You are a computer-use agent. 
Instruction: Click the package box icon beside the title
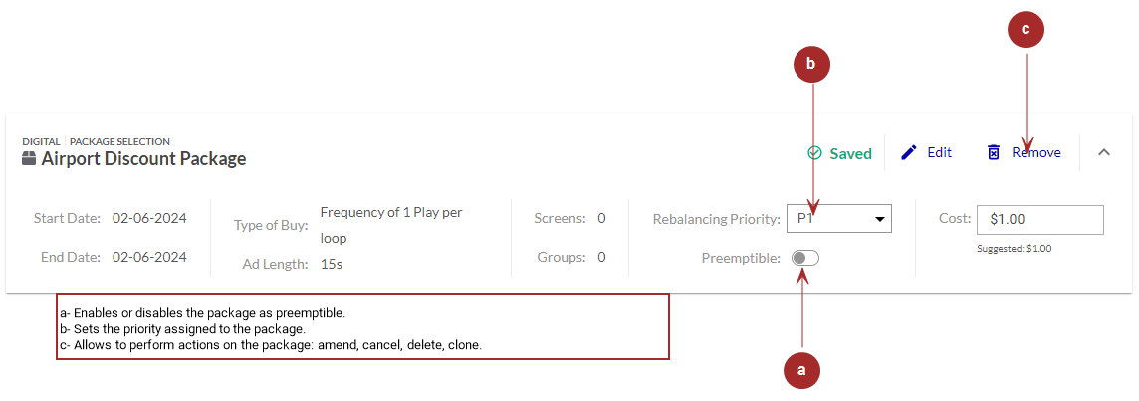[30, 158]
